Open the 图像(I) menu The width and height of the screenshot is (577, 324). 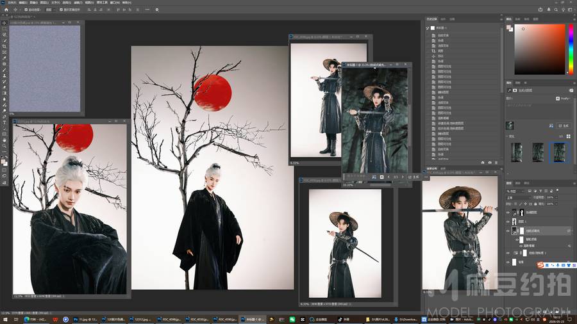click(x=34, y=3)
